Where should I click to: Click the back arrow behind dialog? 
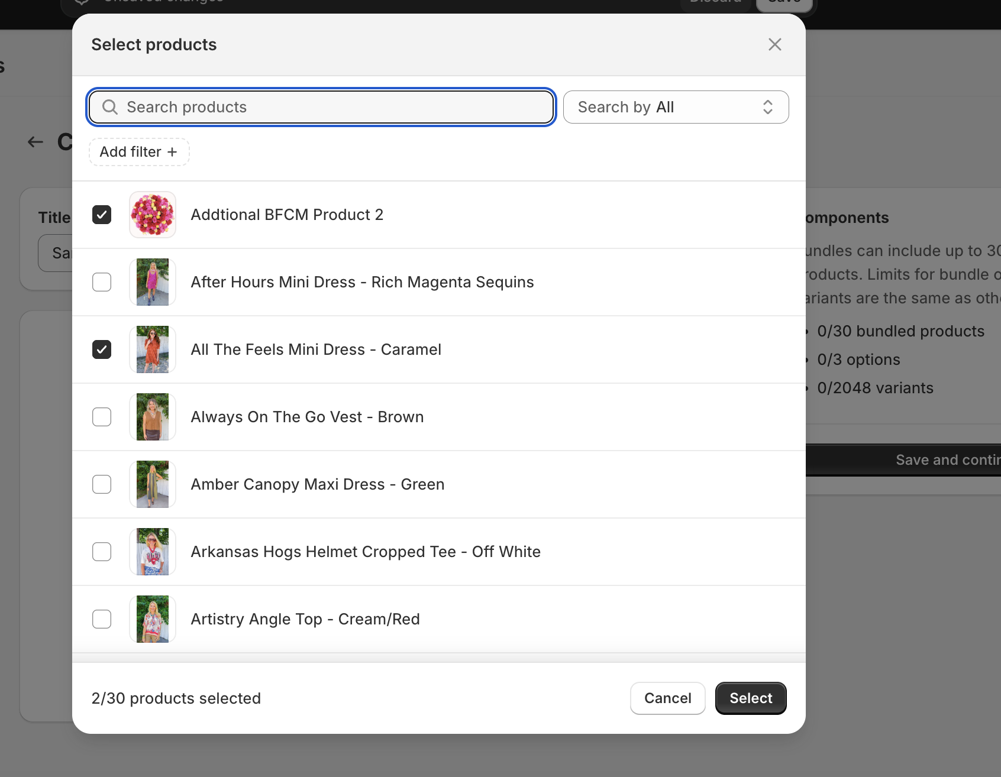tap(35, 142)
